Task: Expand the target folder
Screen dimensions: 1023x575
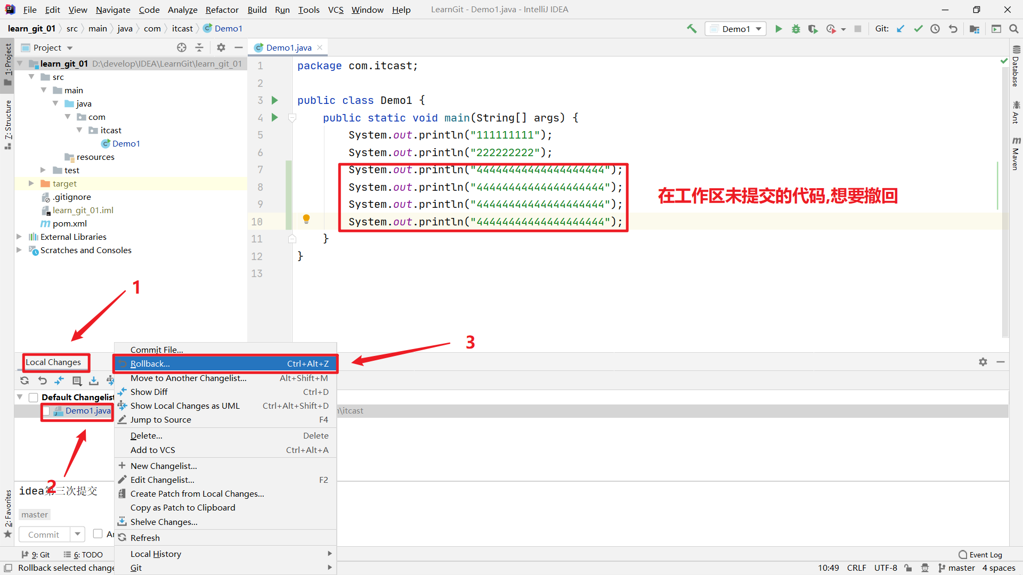Action: click(x=31, y=183)
